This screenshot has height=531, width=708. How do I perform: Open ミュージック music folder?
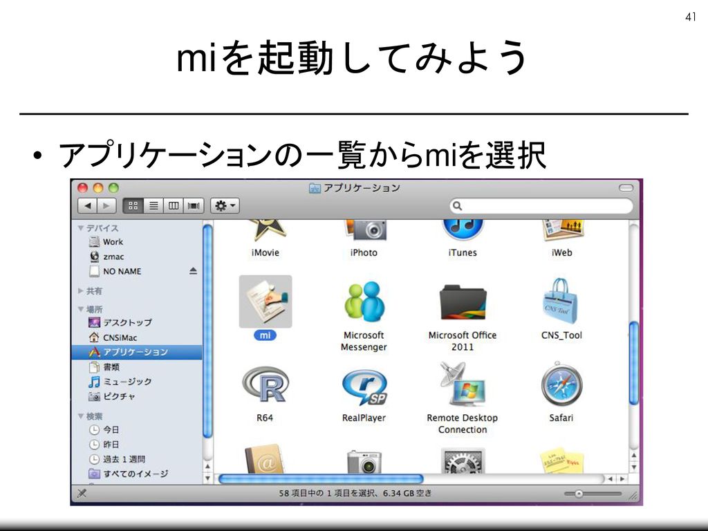[136, 382]
